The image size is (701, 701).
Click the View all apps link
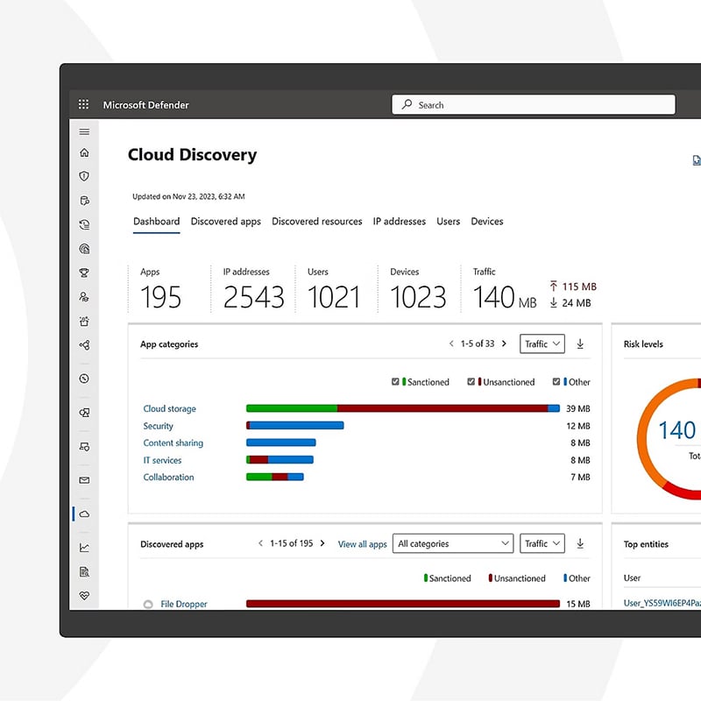(x=362, y=544)
